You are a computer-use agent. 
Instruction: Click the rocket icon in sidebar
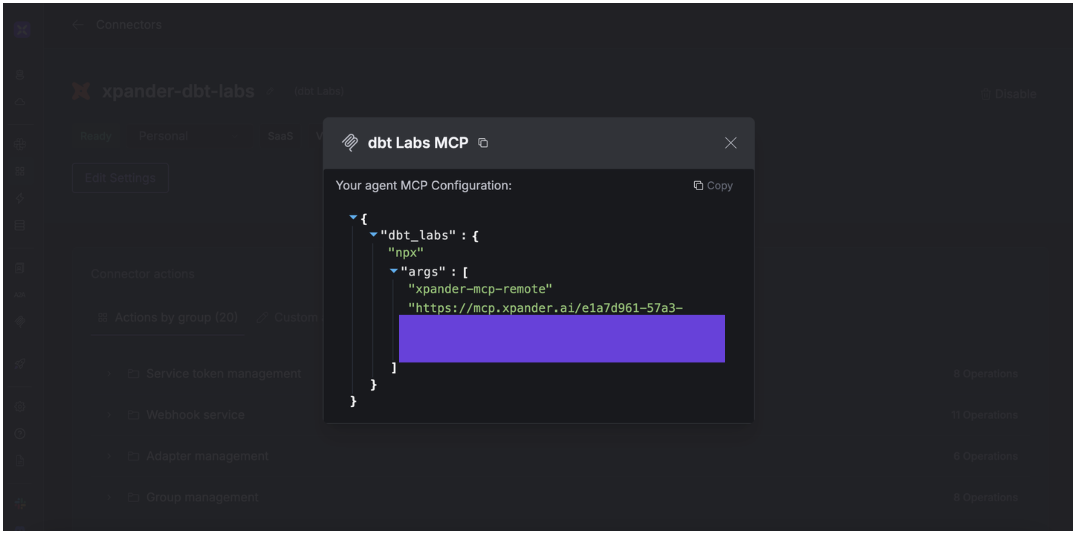[x=20, y=364]
